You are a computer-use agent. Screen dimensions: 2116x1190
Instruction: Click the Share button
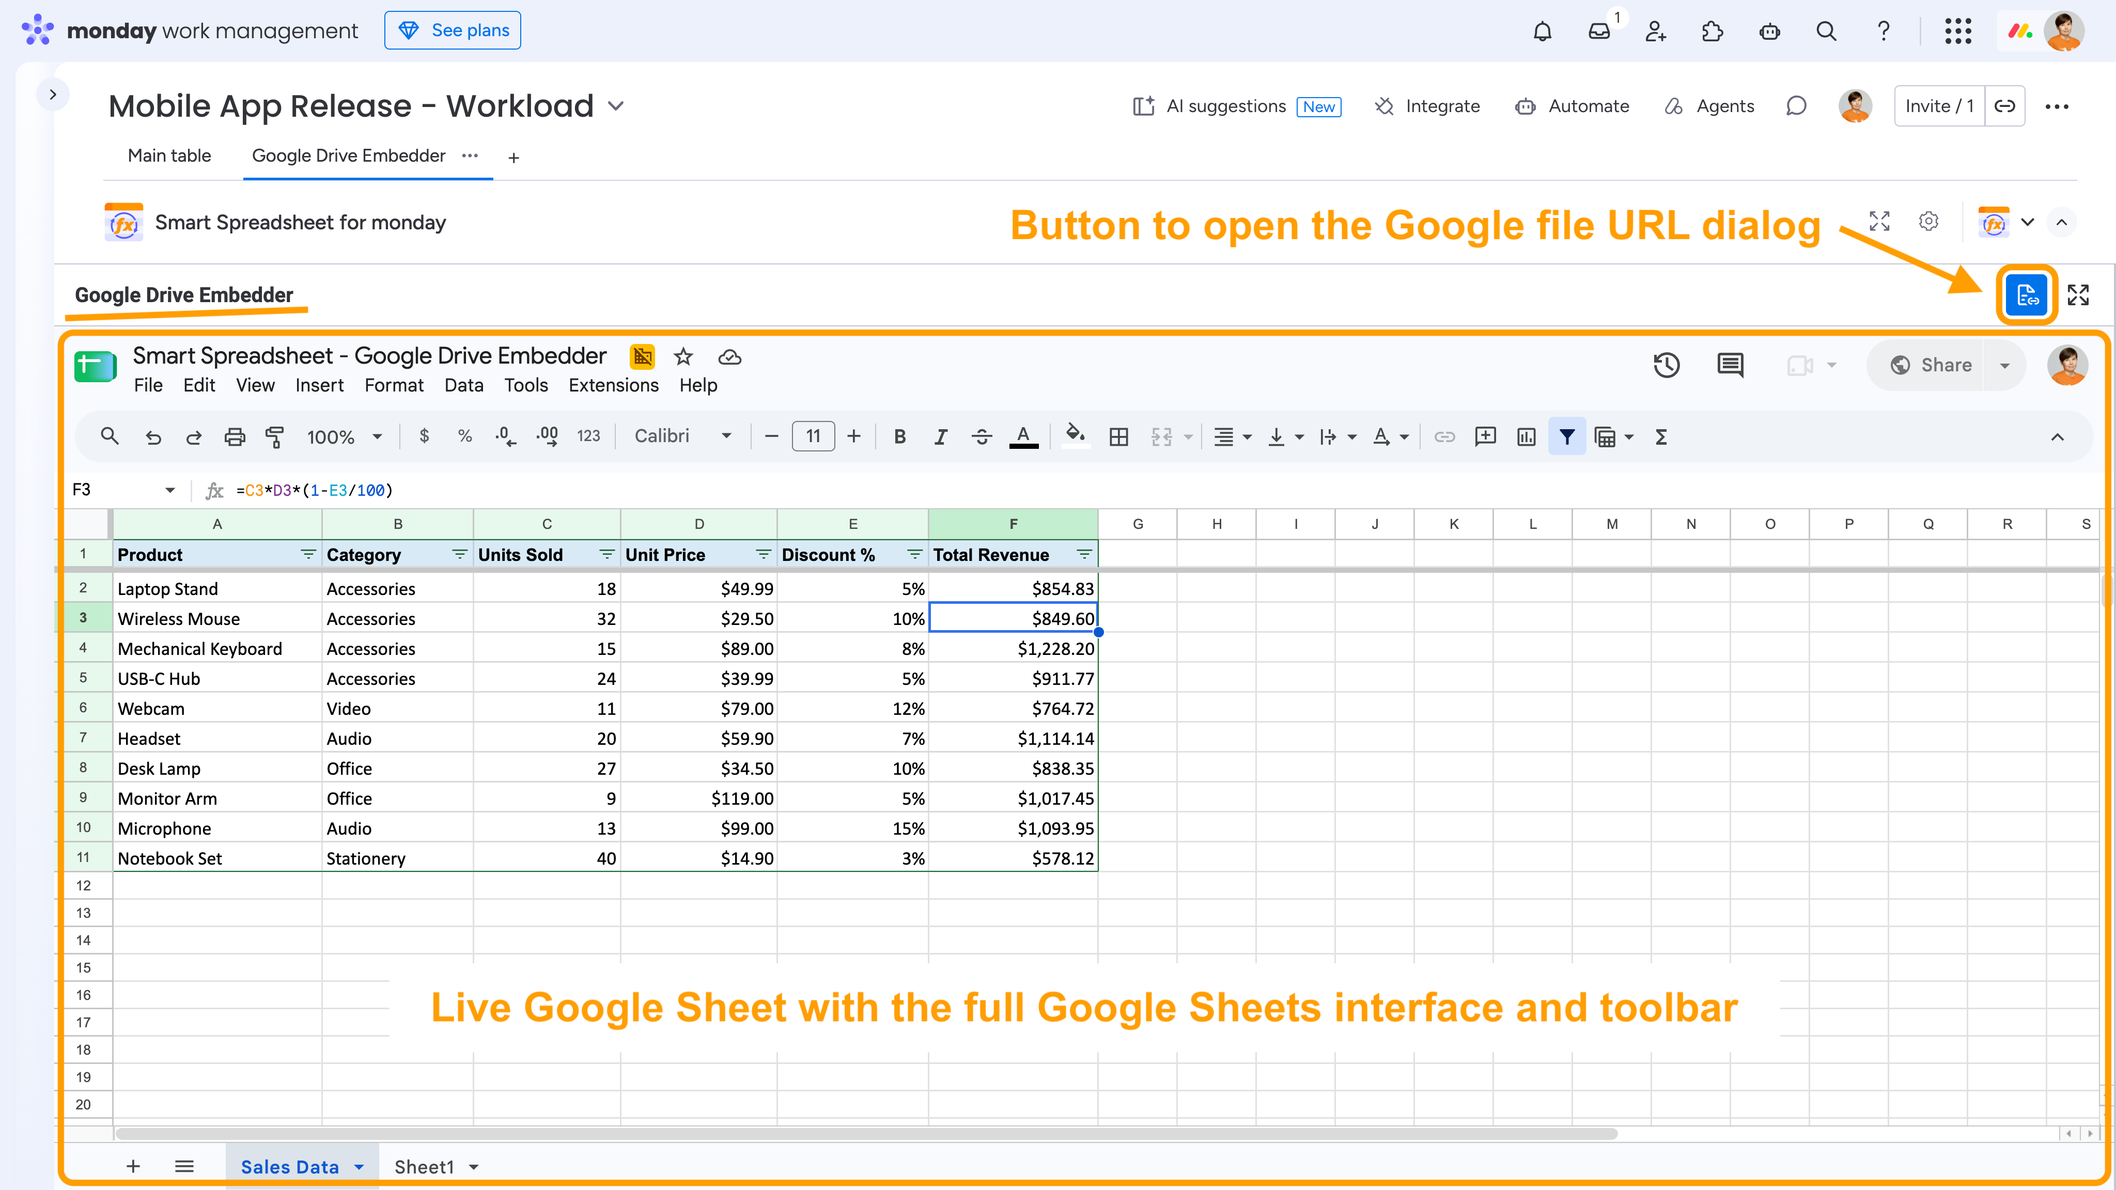coord(1931,366)
